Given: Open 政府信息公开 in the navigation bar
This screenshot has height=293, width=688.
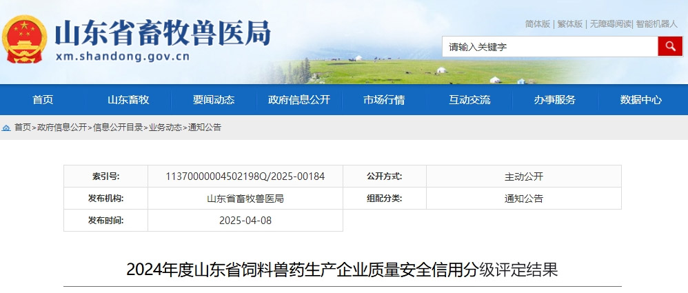Looking at the screenshot, I should coord(299,100).
